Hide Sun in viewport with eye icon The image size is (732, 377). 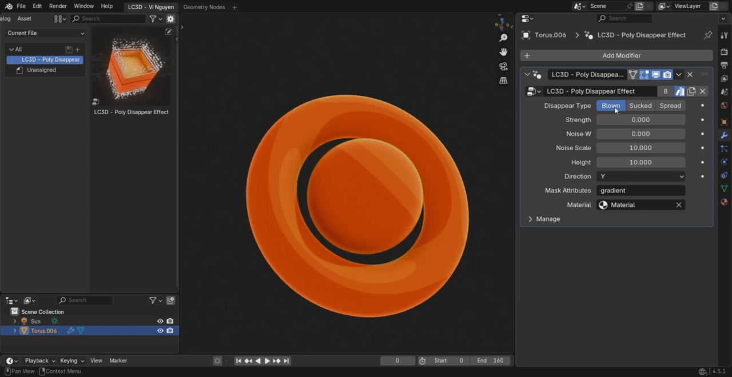[160, 322]
